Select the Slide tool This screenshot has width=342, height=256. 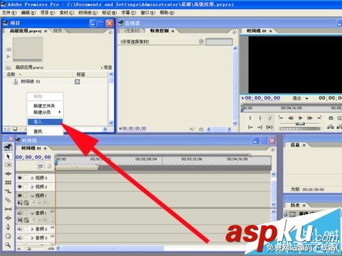(8, 218)
